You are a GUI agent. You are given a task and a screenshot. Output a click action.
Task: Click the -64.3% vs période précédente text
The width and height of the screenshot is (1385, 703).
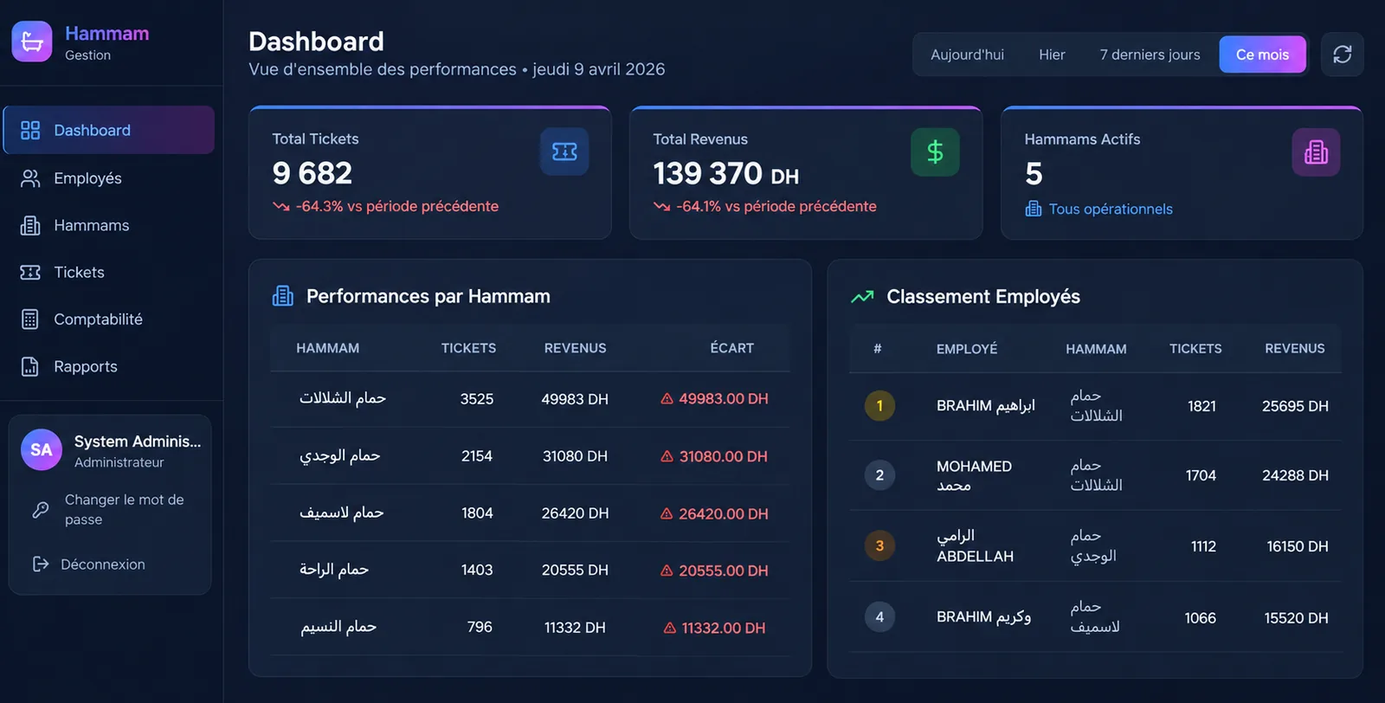click(x=397, y=206)
